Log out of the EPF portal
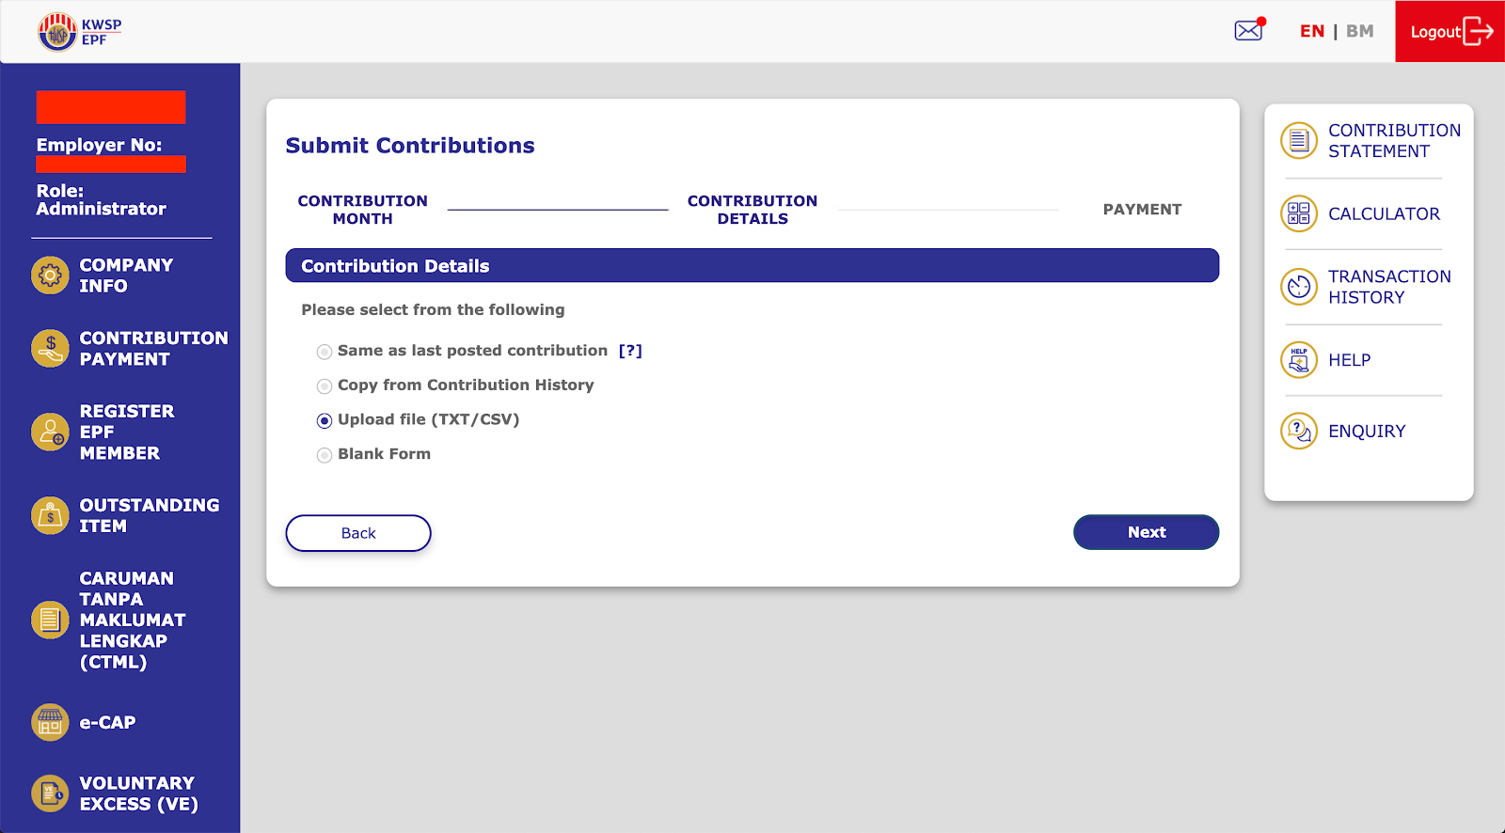Screen dimensions: 1505x833 click(x=1450, y=31)
